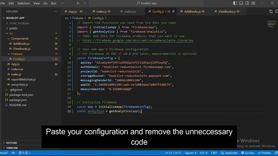Open the Selection menu
278x156 pixels.
point(23,3)
